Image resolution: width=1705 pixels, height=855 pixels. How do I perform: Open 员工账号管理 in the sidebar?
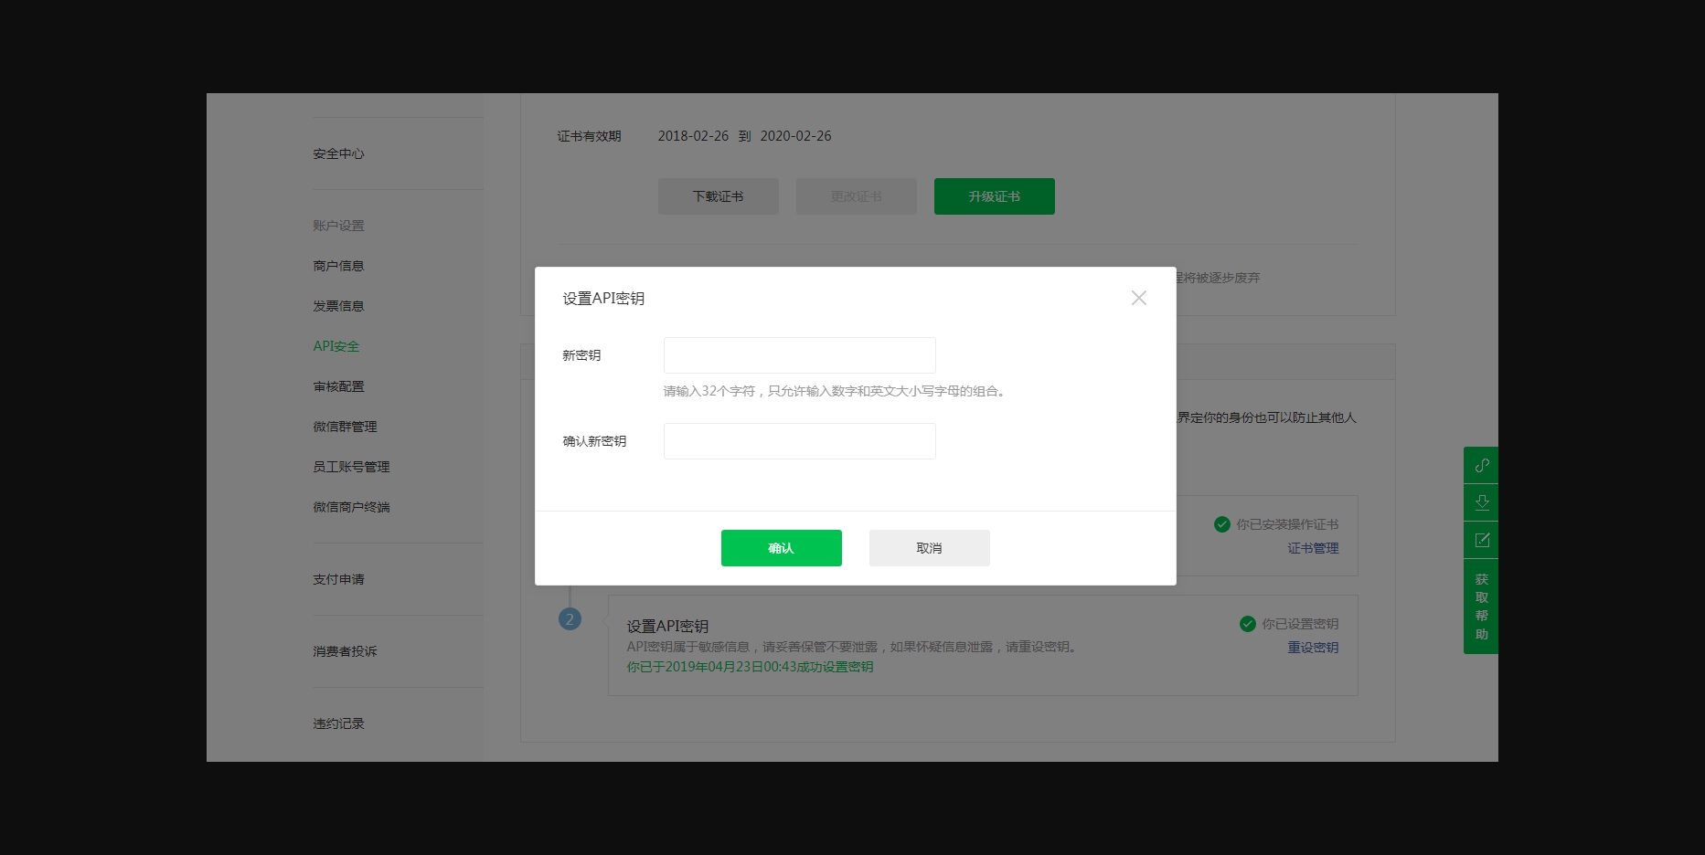[351, 467]
